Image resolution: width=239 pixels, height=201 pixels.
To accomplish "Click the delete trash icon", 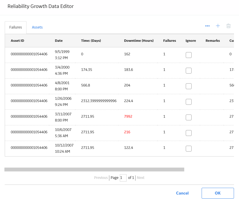I will point(228,26).
